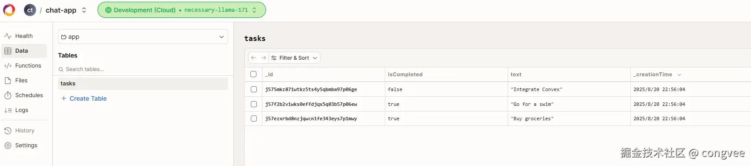Click the search tables input field
Viewport: 751px width, 166px height.
pos(143,69)
